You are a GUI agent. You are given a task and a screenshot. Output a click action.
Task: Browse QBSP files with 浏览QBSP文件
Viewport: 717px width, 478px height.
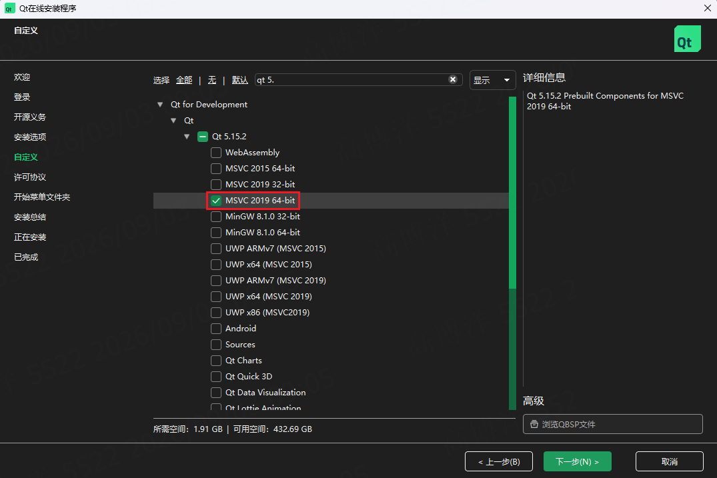(x=613, y=424)
